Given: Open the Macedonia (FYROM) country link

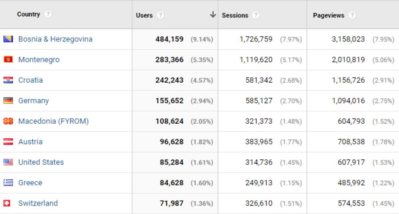Looking at the screenshot, I should point(53,121).
